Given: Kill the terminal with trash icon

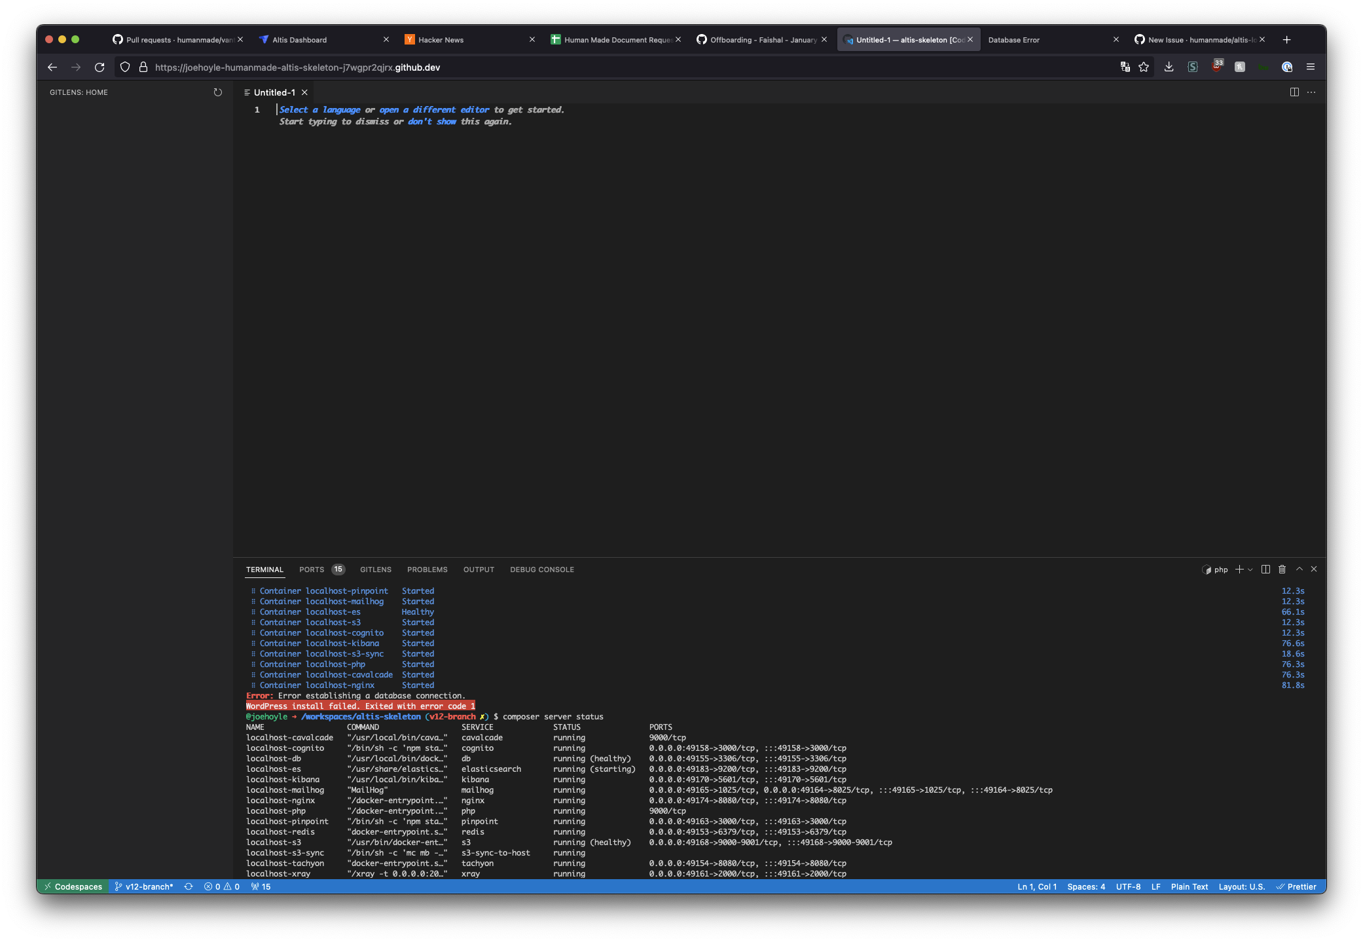Looking at the screenshot, I should pos(1282,570).
